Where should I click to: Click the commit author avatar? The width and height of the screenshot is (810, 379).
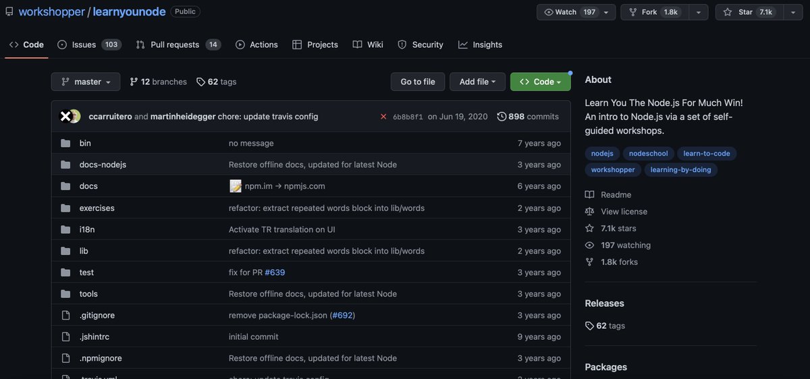(70, 117)
